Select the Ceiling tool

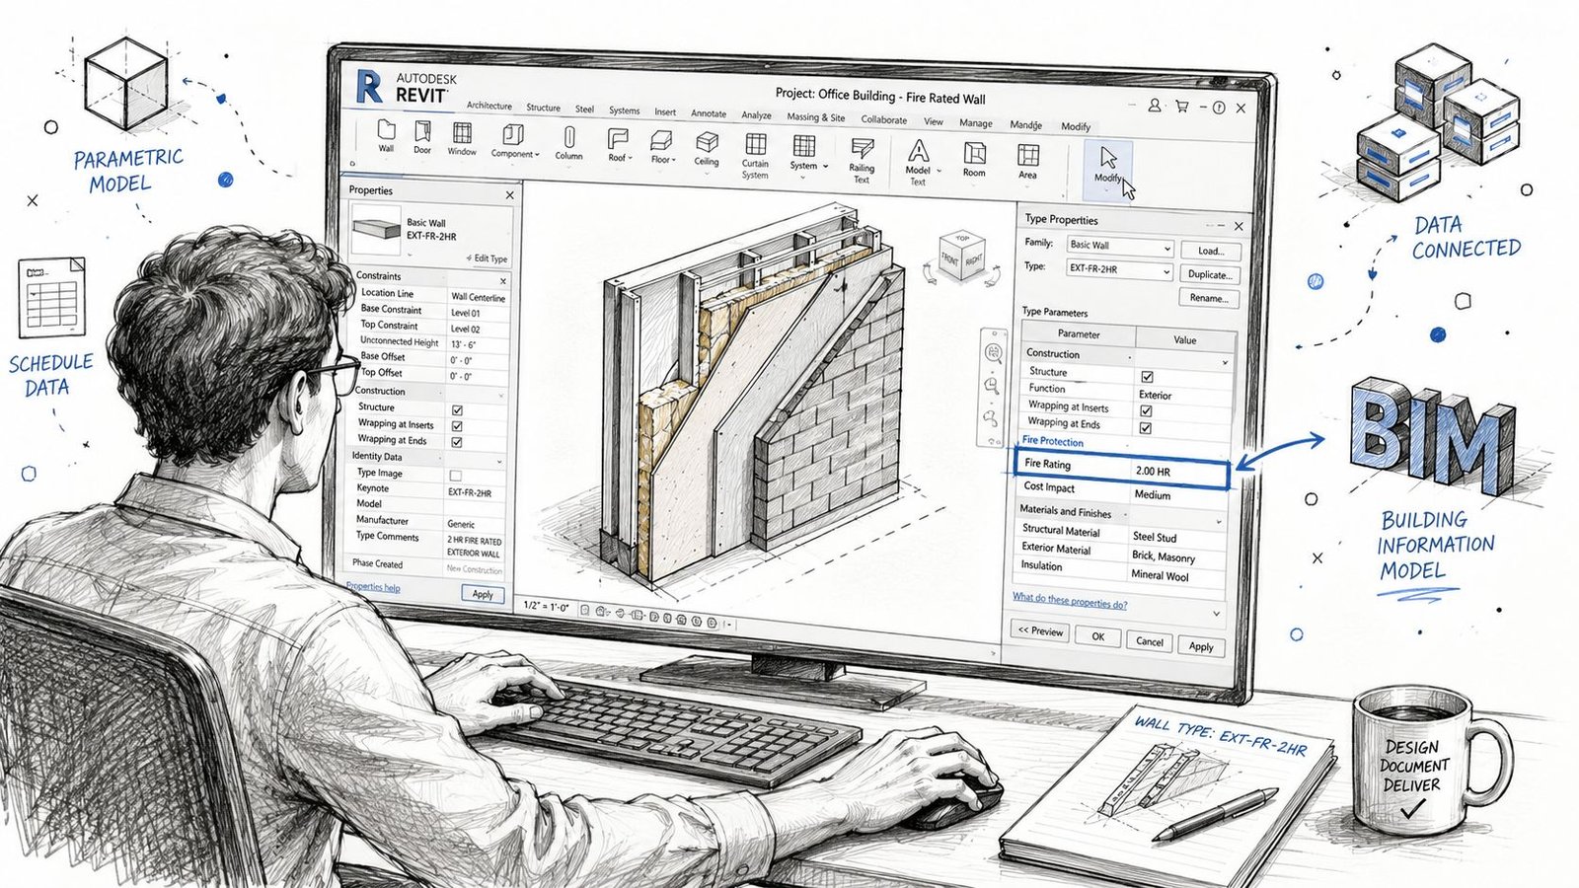point(707,148)
